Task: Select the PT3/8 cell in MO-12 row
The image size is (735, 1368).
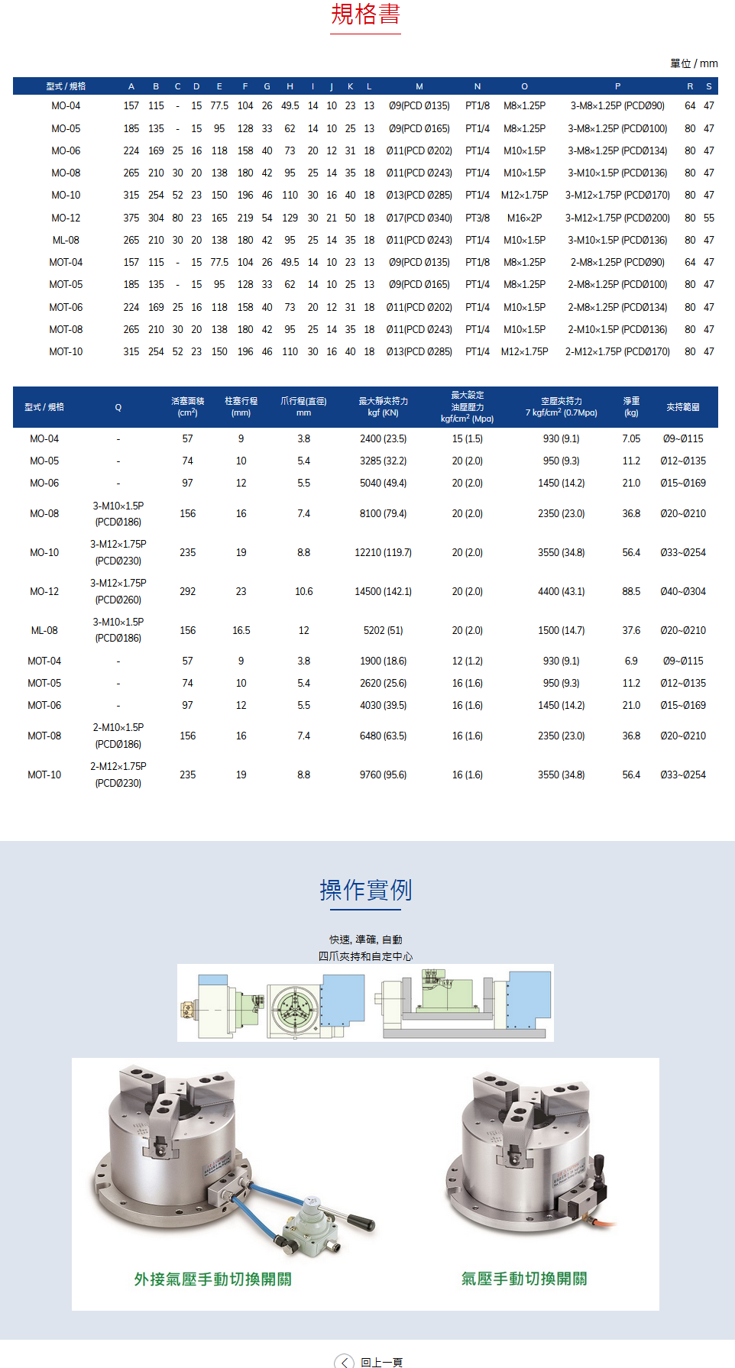Action: (478, 218)
